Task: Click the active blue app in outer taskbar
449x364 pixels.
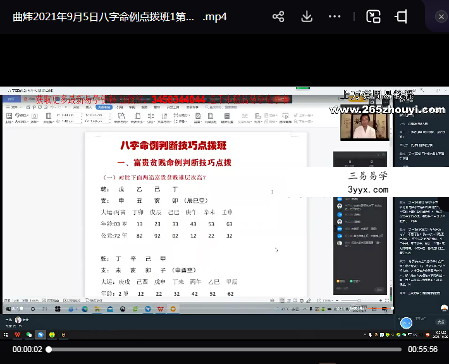Action: [40, 334]
